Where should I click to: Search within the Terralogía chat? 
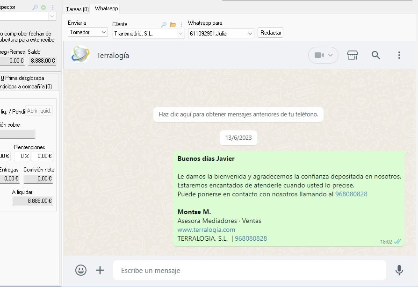click(375, 55)
